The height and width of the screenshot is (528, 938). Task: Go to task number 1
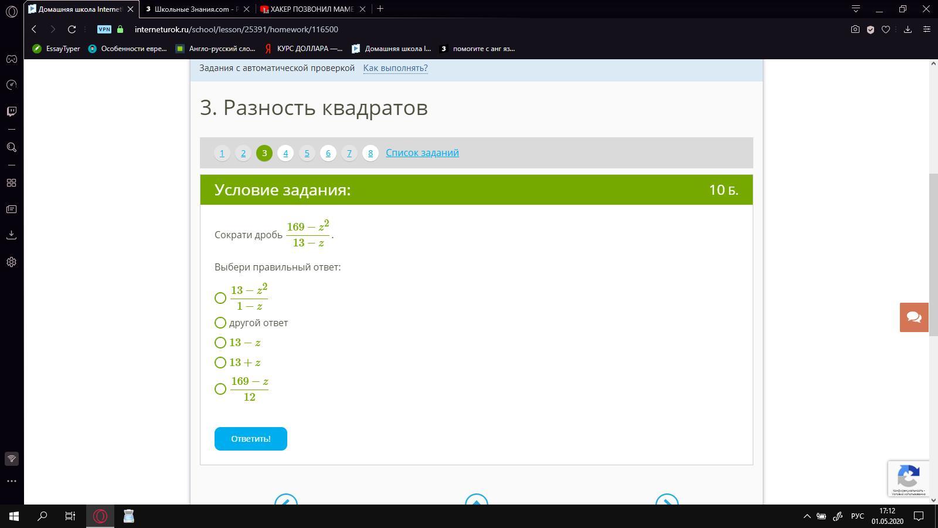point(222,153)
